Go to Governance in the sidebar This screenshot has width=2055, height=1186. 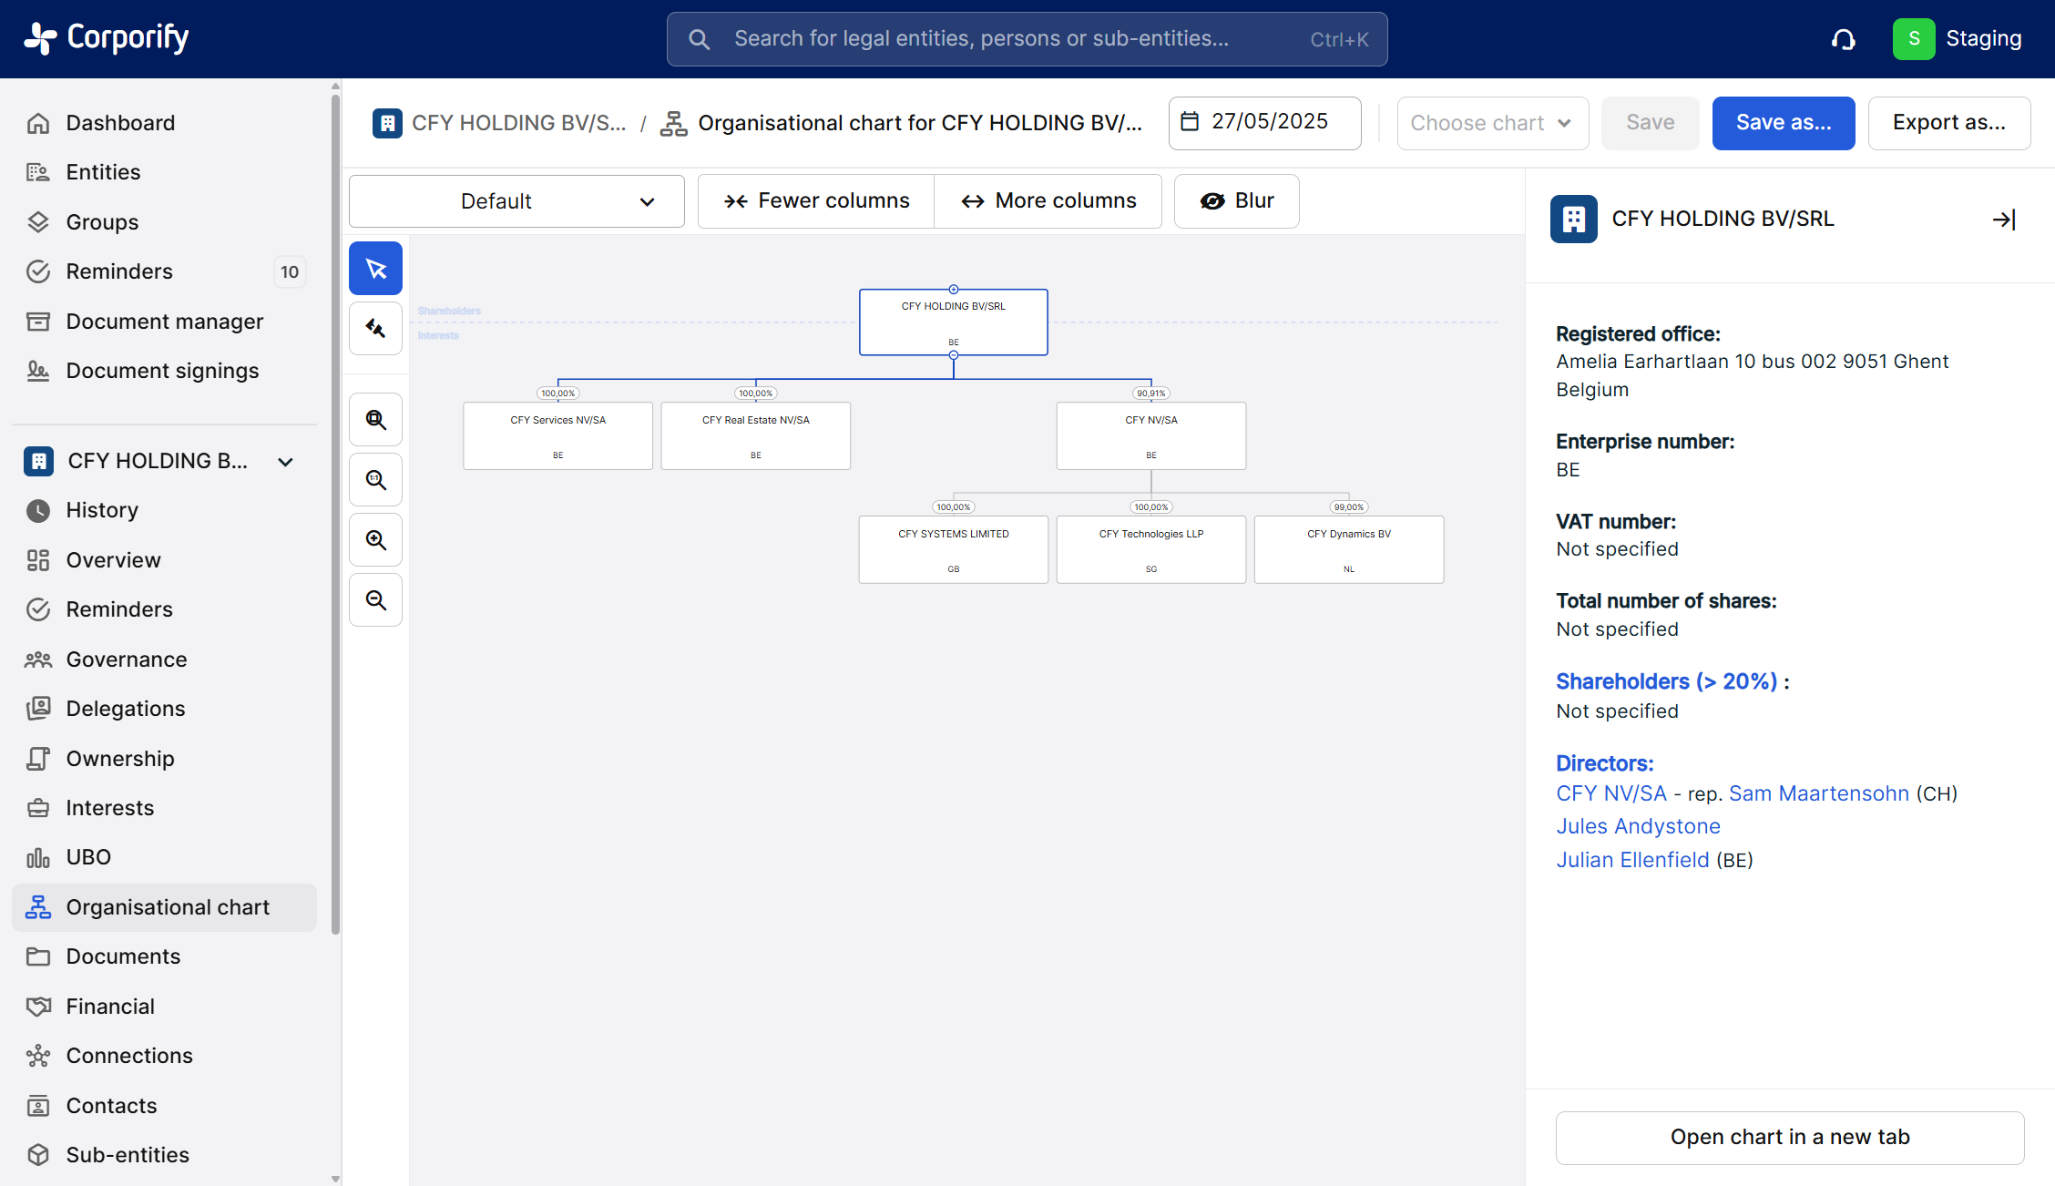[126, 659]
